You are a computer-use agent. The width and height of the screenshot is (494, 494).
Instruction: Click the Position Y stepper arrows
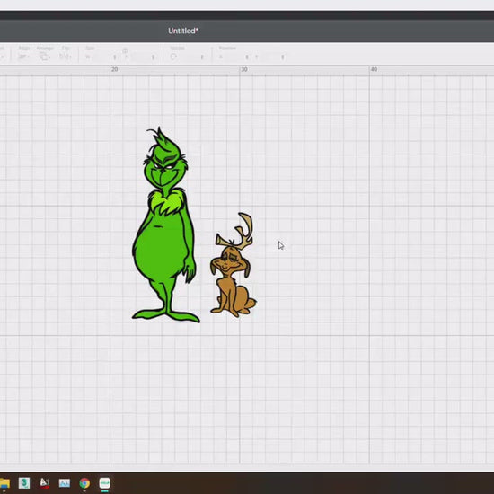[x=283, y=57]
